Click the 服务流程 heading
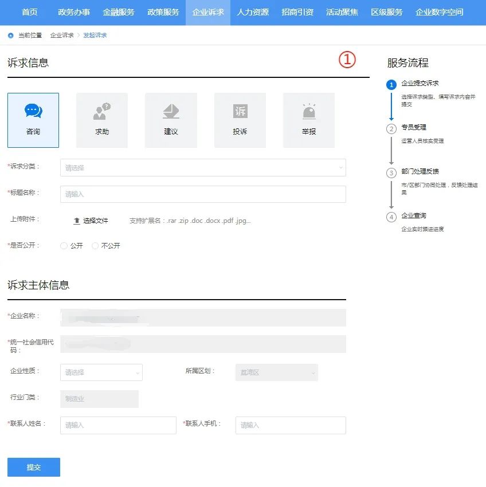The height and width of the screenshot is (487, 486). [x=407, y=63]
